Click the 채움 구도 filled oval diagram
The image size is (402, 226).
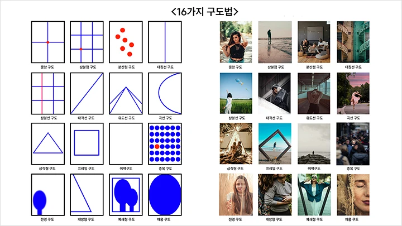point(165,195)
